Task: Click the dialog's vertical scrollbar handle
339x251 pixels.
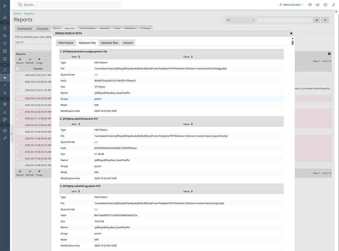Action: click(x=292, y=43)
